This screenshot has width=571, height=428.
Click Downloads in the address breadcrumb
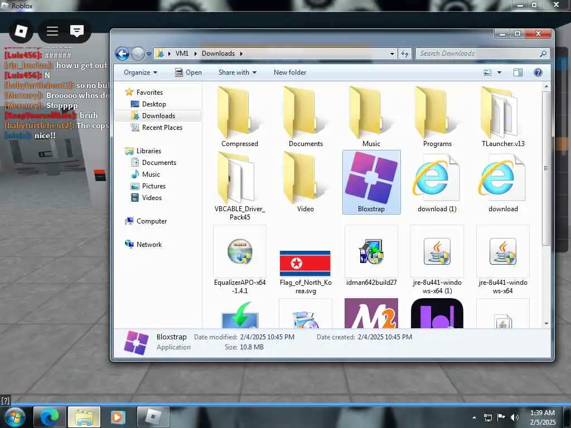[218, 53]
